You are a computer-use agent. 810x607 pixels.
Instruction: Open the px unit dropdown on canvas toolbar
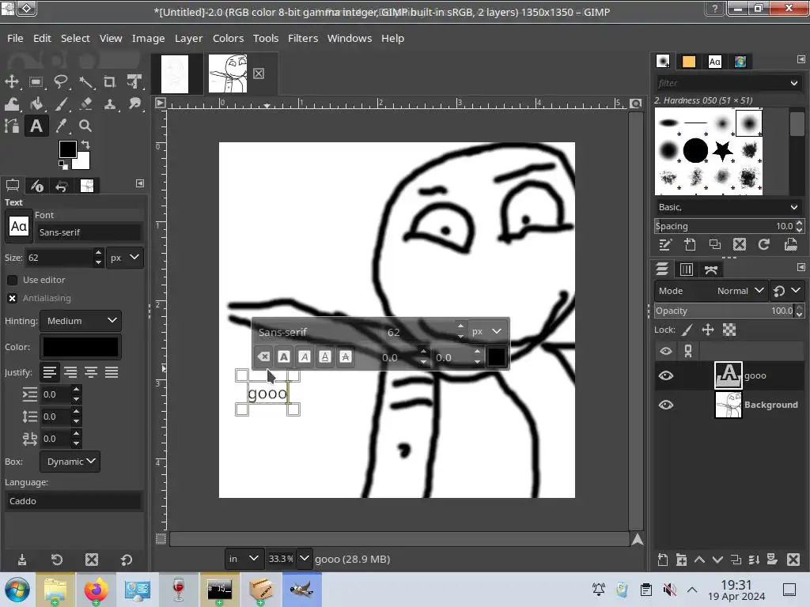tap(486, 331)
